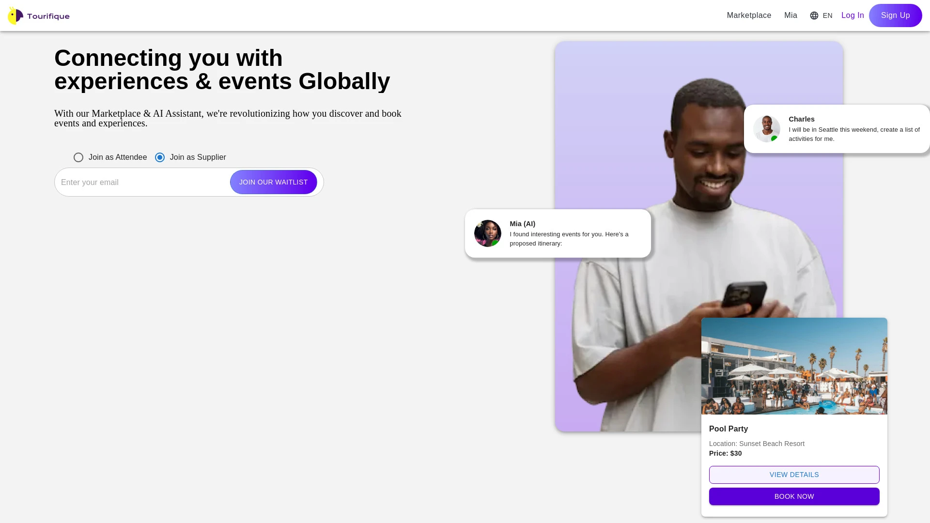The width and height of the screenshot is (930, 523).
Task: Select the Join as Attendee radio button
Action: (x=78, y=157)
